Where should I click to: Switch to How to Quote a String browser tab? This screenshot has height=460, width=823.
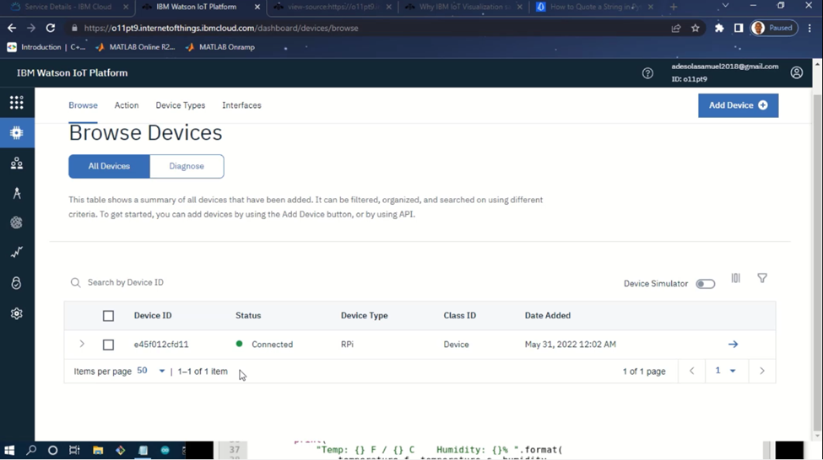[595, 7]
